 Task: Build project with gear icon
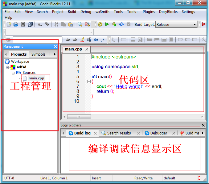100,25
